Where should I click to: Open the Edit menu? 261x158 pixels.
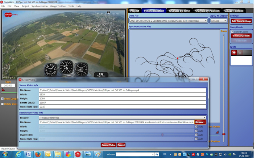9,6
